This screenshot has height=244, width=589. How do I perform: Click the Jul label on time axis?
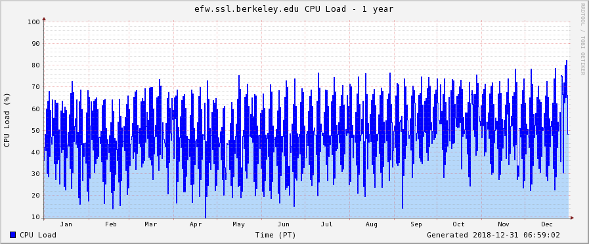327,224
